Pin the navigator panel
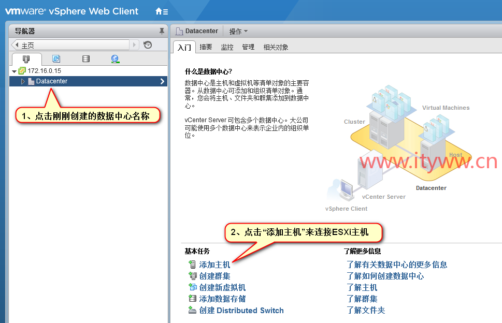Image resolution: width=502 pixels, height=323 pixels. click(162, 31)
